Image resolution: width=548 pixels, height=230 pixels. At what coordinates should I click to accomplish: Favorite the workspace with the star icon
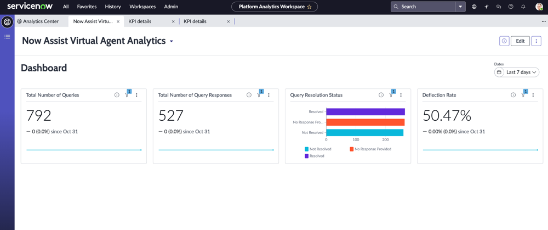(x=309, y=7)
